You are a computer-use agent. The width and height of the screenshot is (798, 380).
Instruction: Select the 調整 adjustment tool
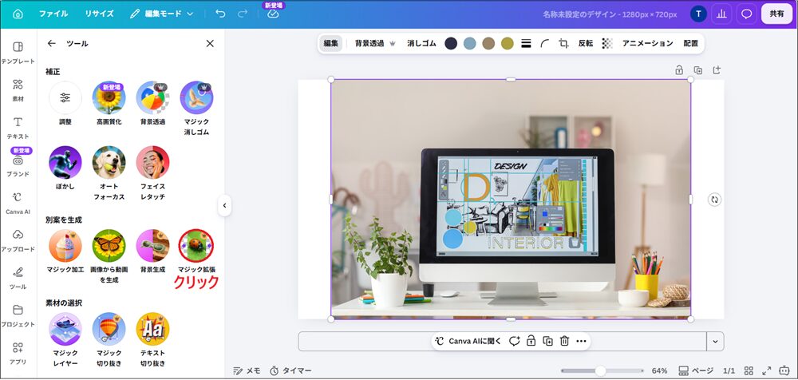click(x=65, y=98)
